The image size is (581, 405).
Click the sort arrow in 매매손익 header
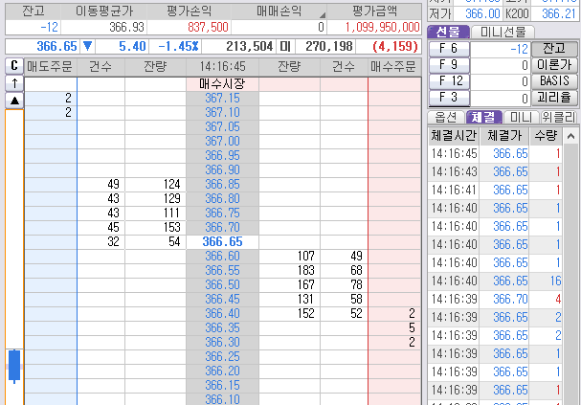(323, 14)
